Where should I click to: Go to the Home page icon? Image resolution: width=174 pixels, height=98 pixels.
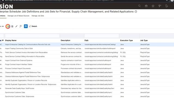click(x=146, y=6)
